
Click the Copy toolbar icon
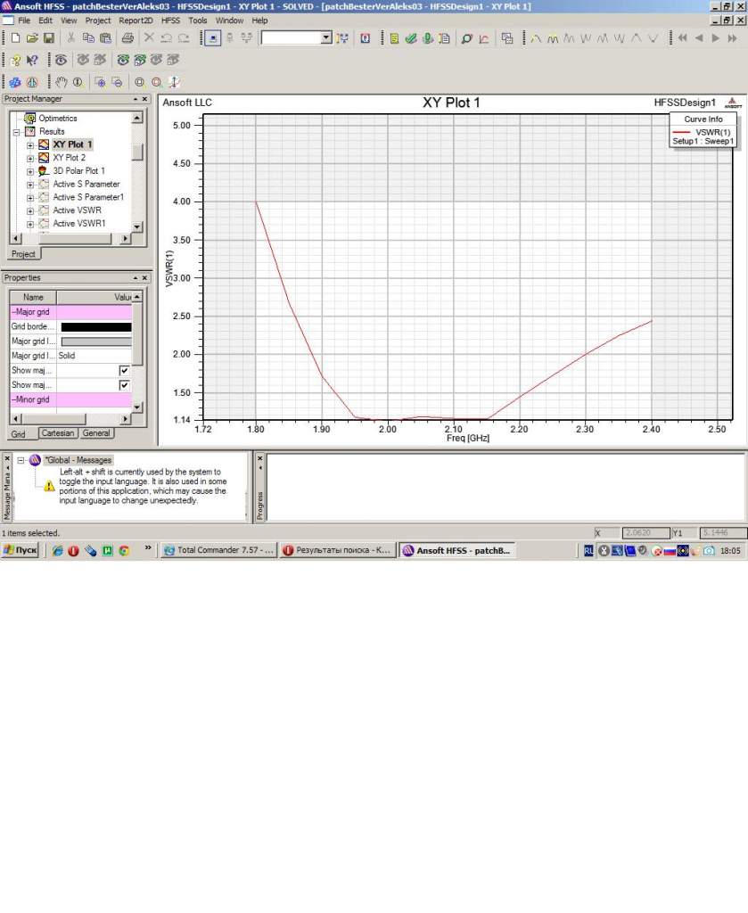coord(88,38)
